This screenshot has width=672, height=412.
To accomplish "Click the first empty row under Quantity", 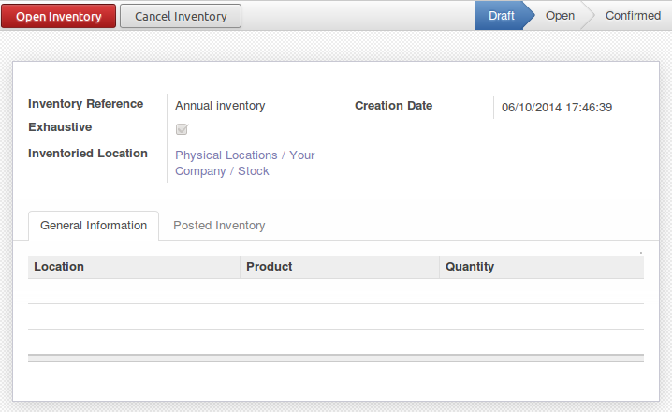I will 541,291.
